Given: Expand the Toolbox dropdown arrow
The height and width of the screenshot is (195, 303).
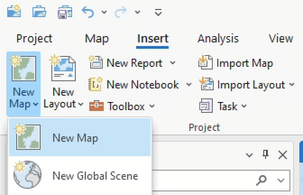Looking at the screenshot, I should coord(152,107).
